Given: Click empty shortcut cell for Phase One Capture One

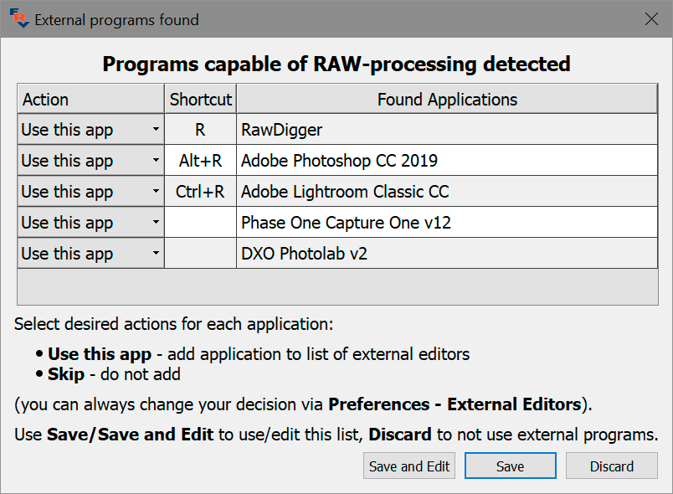Looking at the screenshot, I should (200, 223).
